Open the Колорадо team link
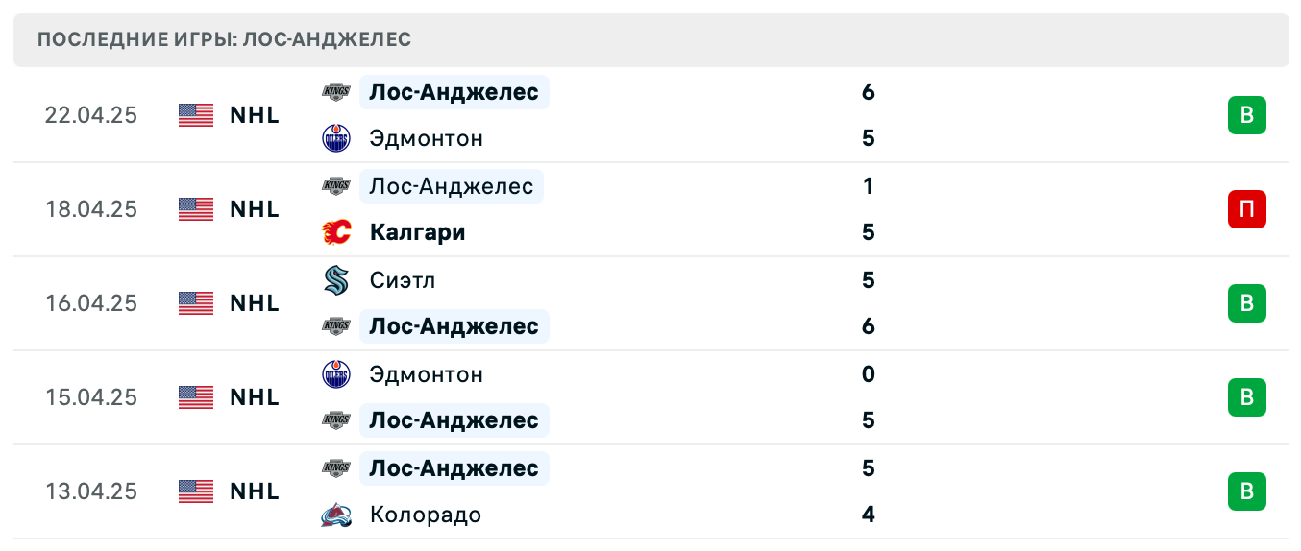The width and height of the screenshot is (1301, 551). (x=425, y=515)
